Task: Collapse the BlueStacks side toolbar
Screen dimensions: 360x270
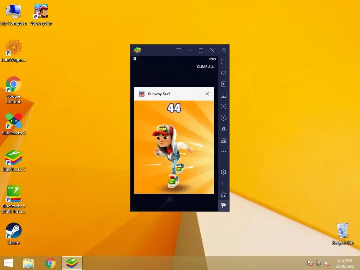Action: pos(224,50)
